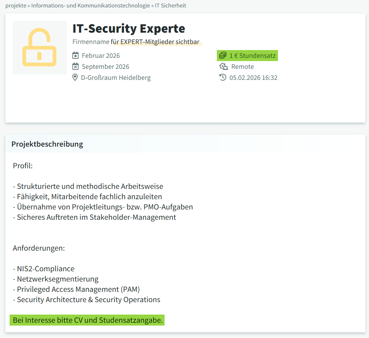Viewport: 369px width, 338px height.
Task: Click the '1 € Stundensatz' highlighted label
Action: tap(252, 56)
